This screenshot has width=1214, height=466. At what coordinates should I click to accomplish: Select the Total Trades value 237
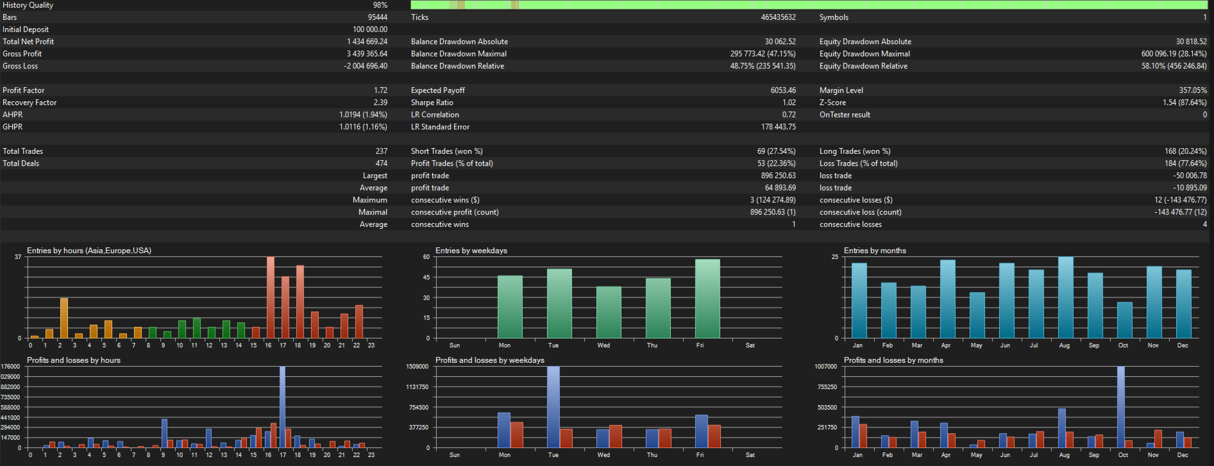tap(381, 151)
